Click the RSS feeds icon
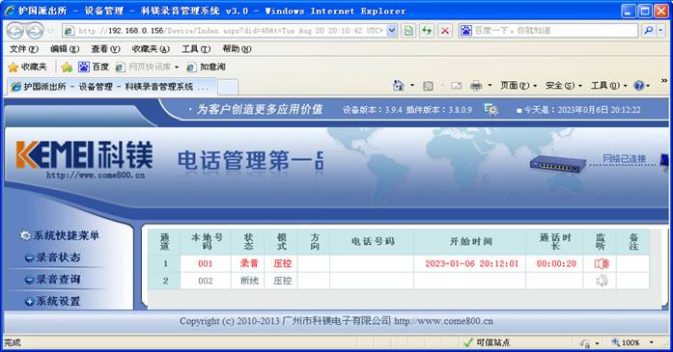The width and height of the screenshot is (673, 352). [x=428, y=86]
